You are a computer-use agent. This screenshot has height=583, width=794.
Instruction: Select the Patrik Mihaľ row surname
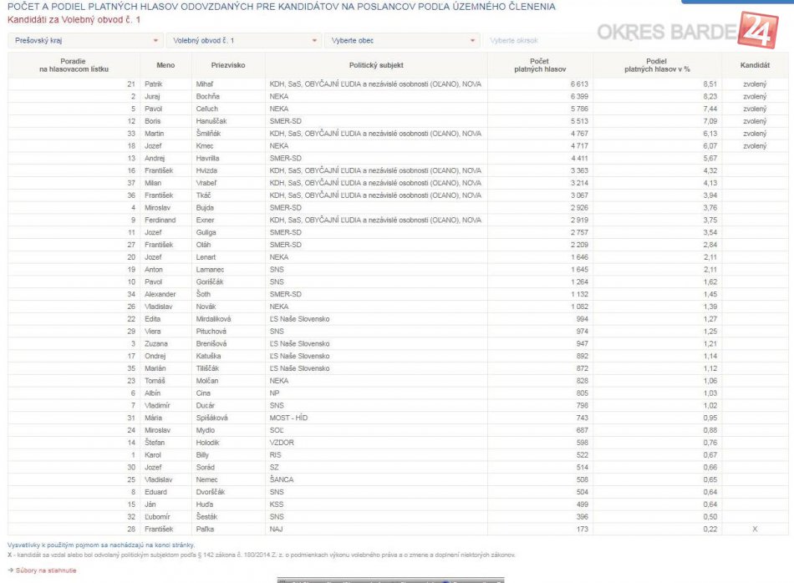pyautogui.click(x=205, y=84)
